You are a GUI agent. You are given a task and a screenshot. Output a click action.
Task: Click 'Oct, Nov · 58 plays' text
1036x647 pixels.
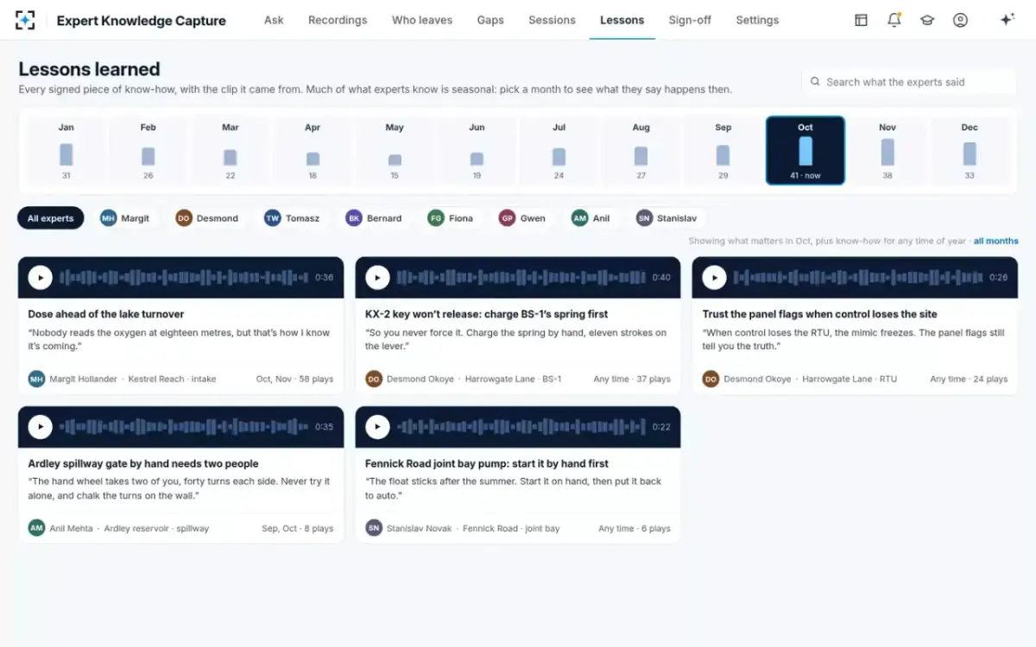coord(294,379)
